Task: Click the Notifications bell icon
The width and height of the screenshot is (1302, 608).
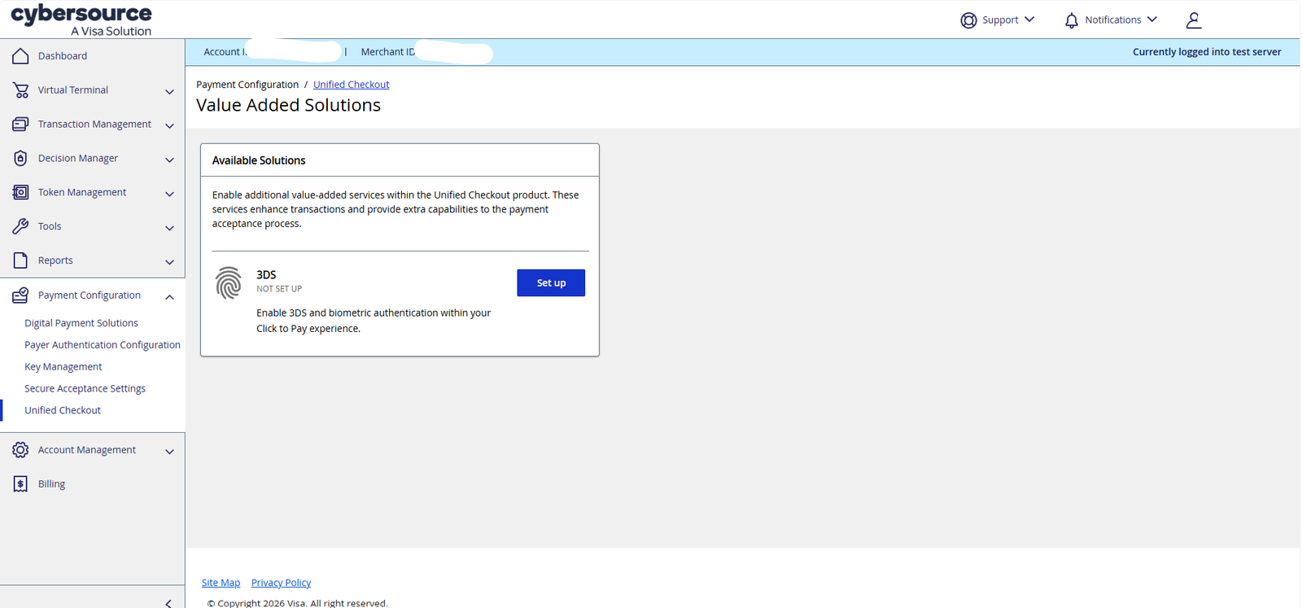Action: [1072, 20]
